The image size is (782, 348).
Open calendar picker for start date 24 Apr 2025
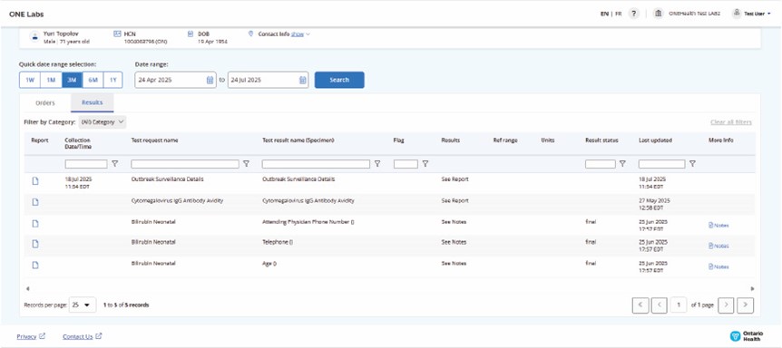[210, 80]
